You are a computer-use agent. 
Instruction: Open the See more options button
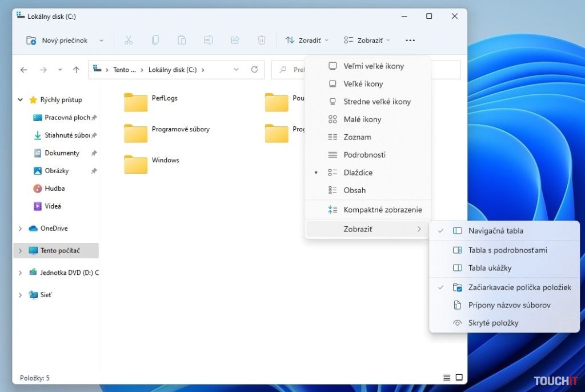pyautogui.click(x=410, y=40)
